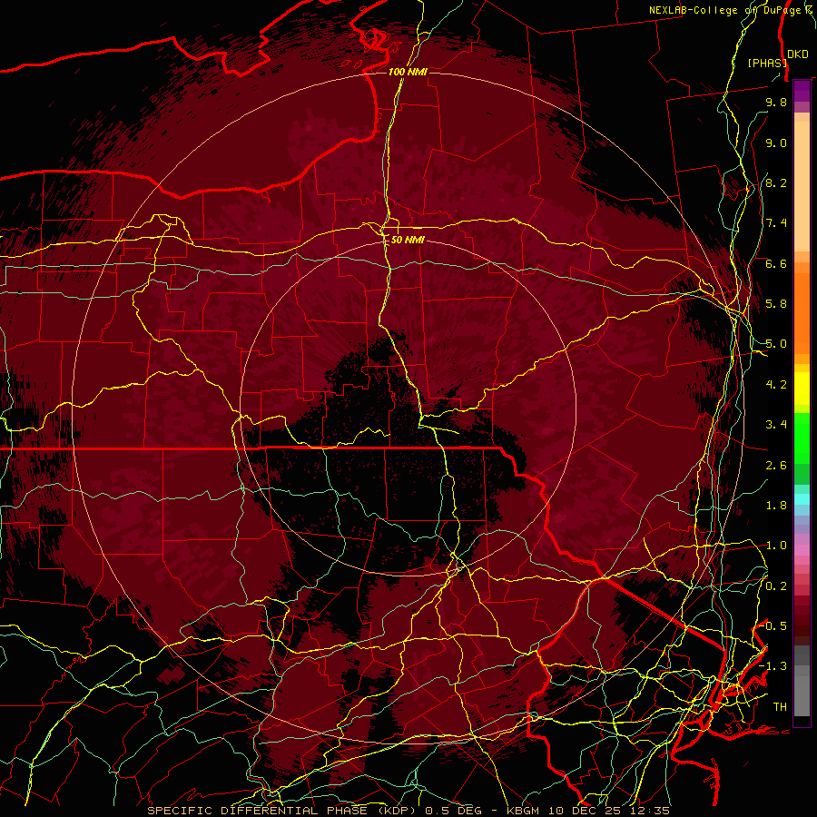
Task: Click the 2.6 scale value
Action: (x=776, y=466)
